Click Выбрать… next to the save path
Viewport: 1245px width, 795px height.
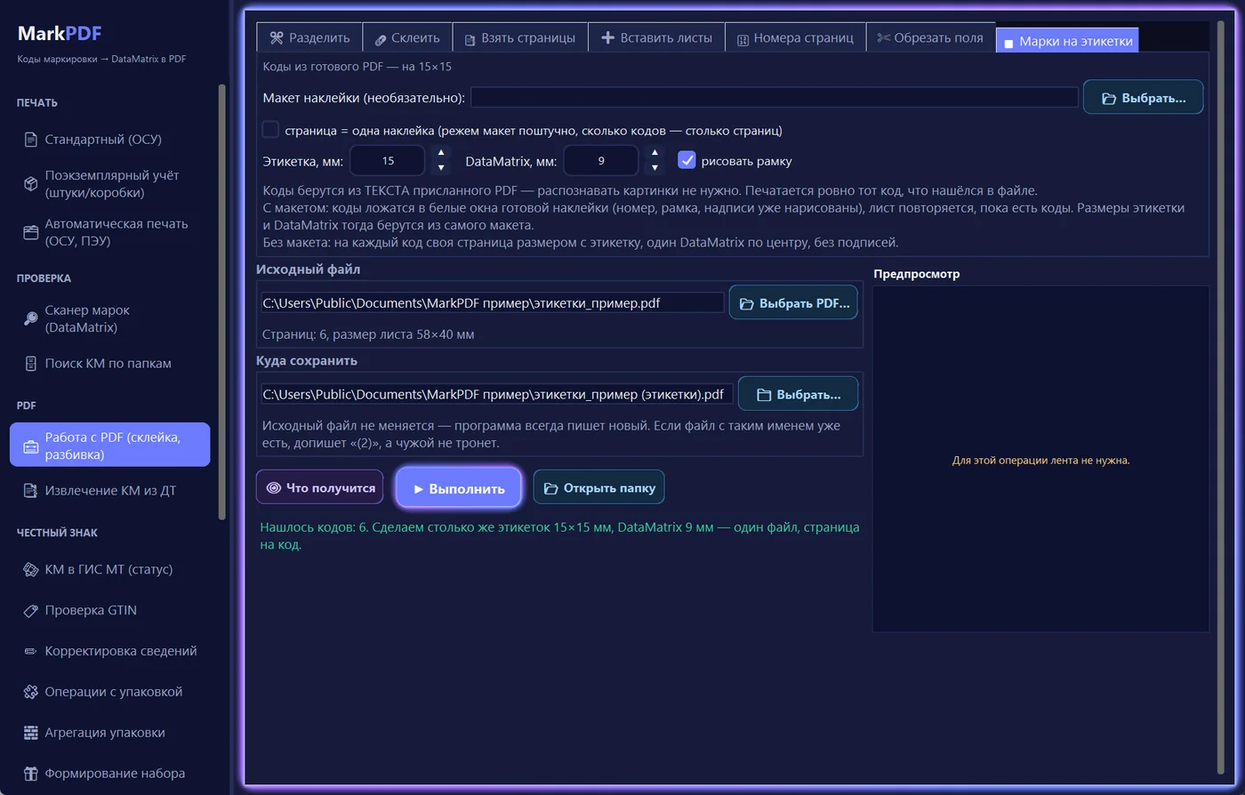[798, 394]
